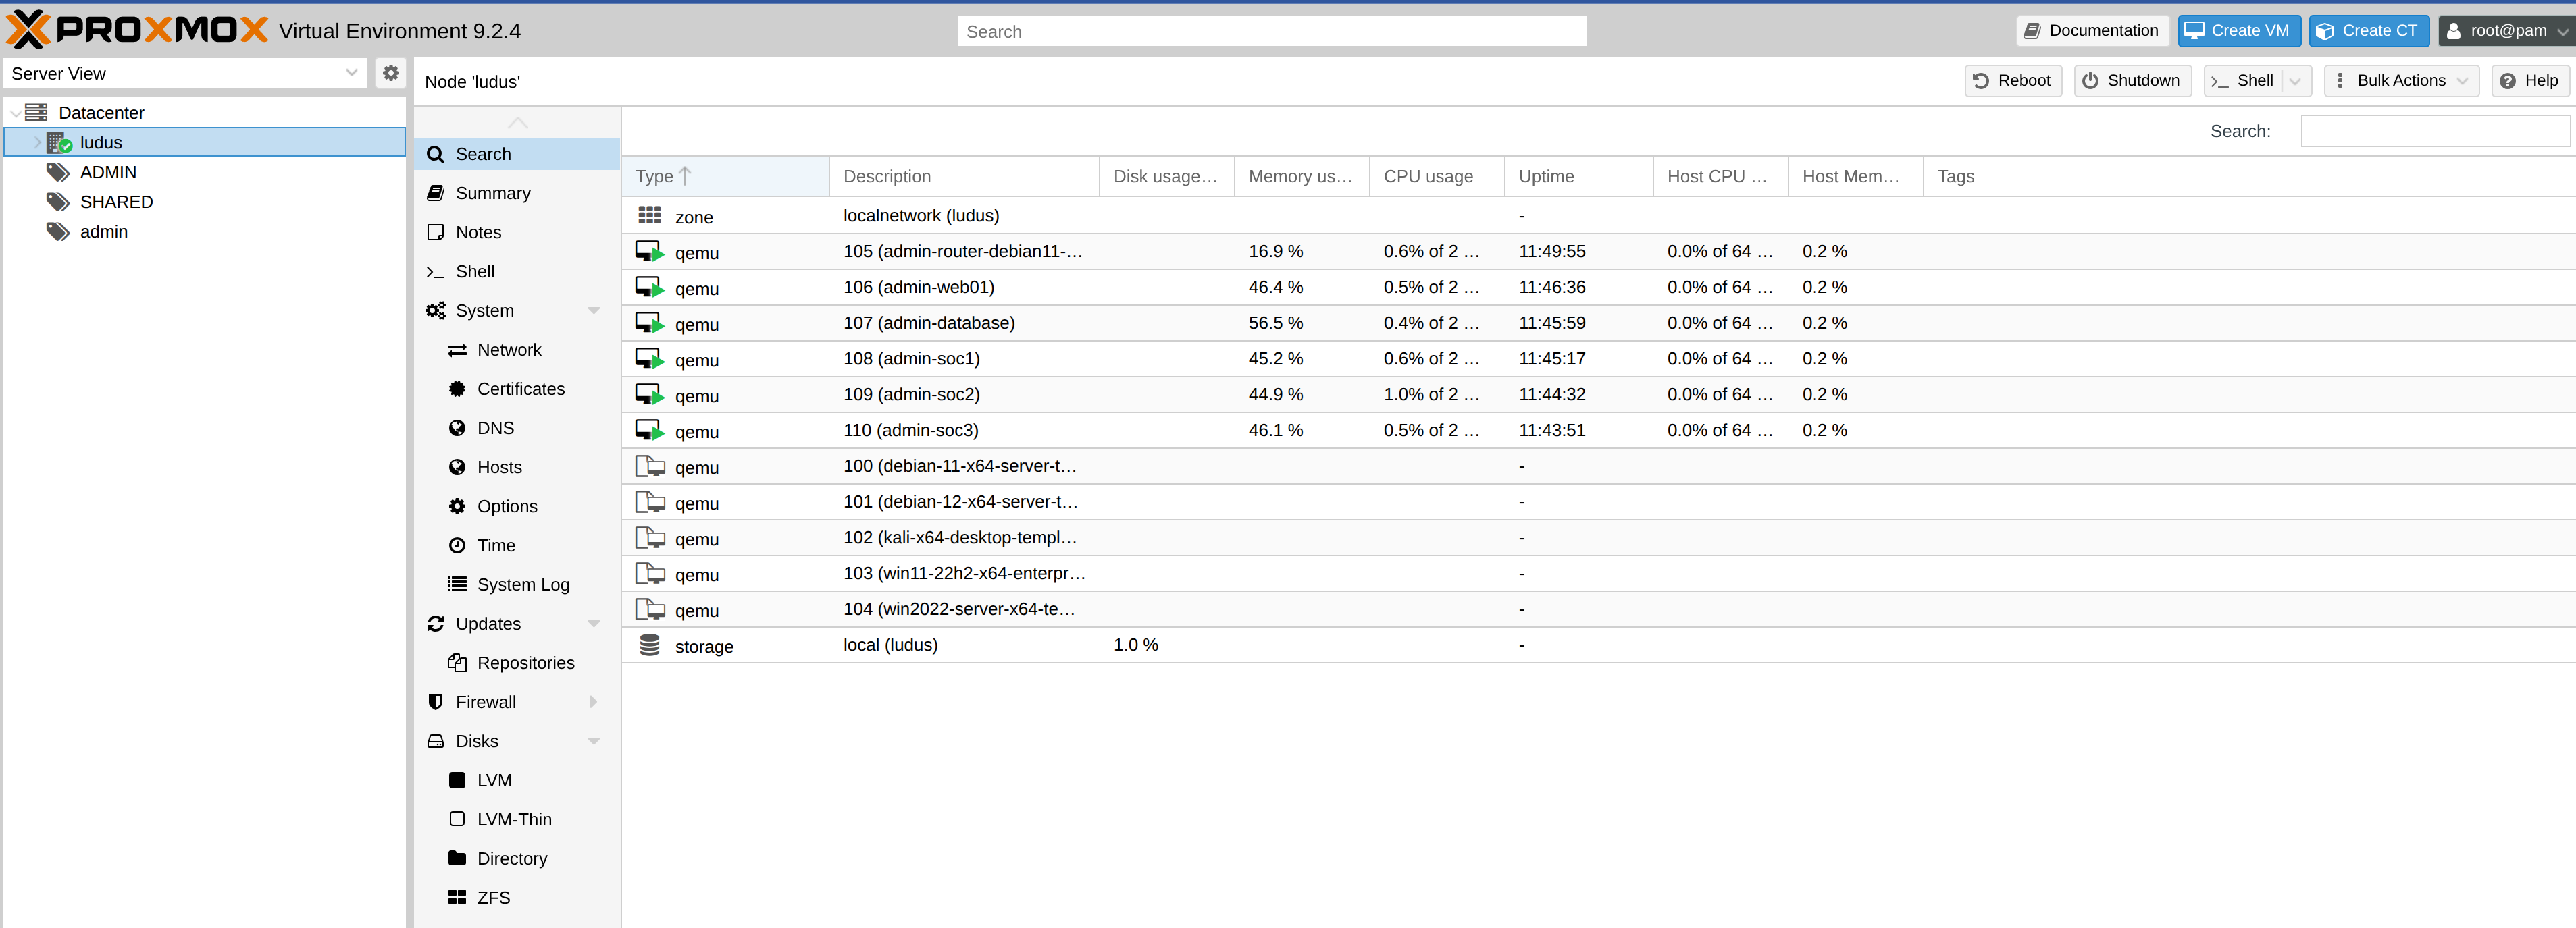Open the Server View dropdown
2576x928 pixels.
point(351,73)
